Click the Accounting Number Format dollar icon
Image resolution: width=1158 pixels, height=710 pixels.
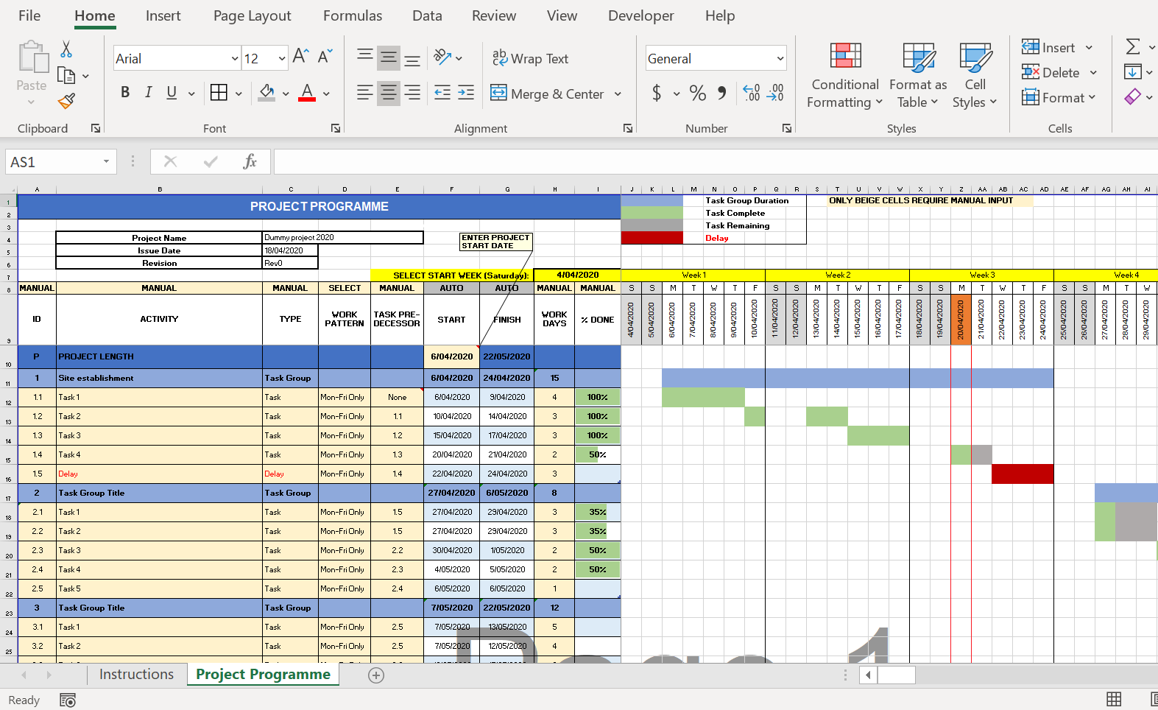point(657,93)
